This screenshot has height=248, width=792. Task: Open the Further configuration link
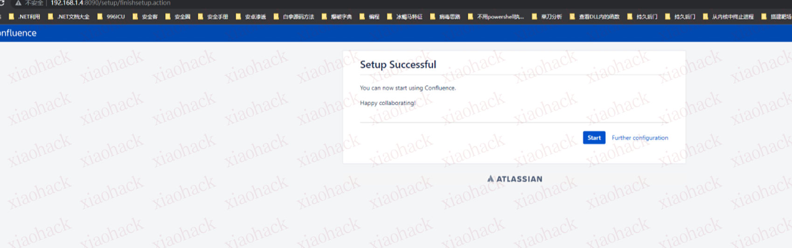tap(639, 138)
